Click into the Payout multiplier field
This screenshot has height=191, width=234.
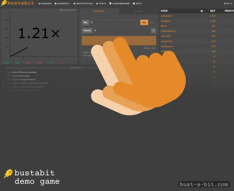pos(122,31)
